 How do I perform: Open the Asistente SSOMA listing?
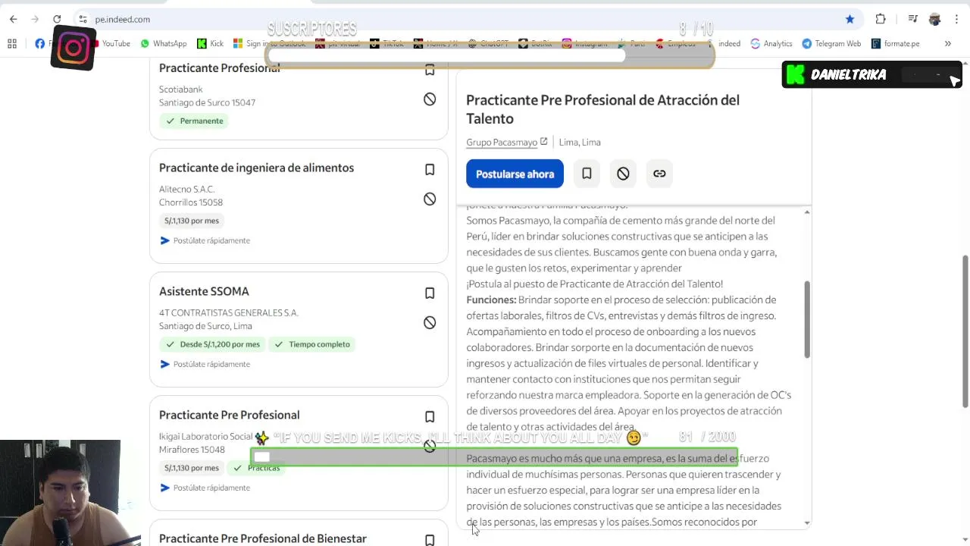[x=204, y=291]
